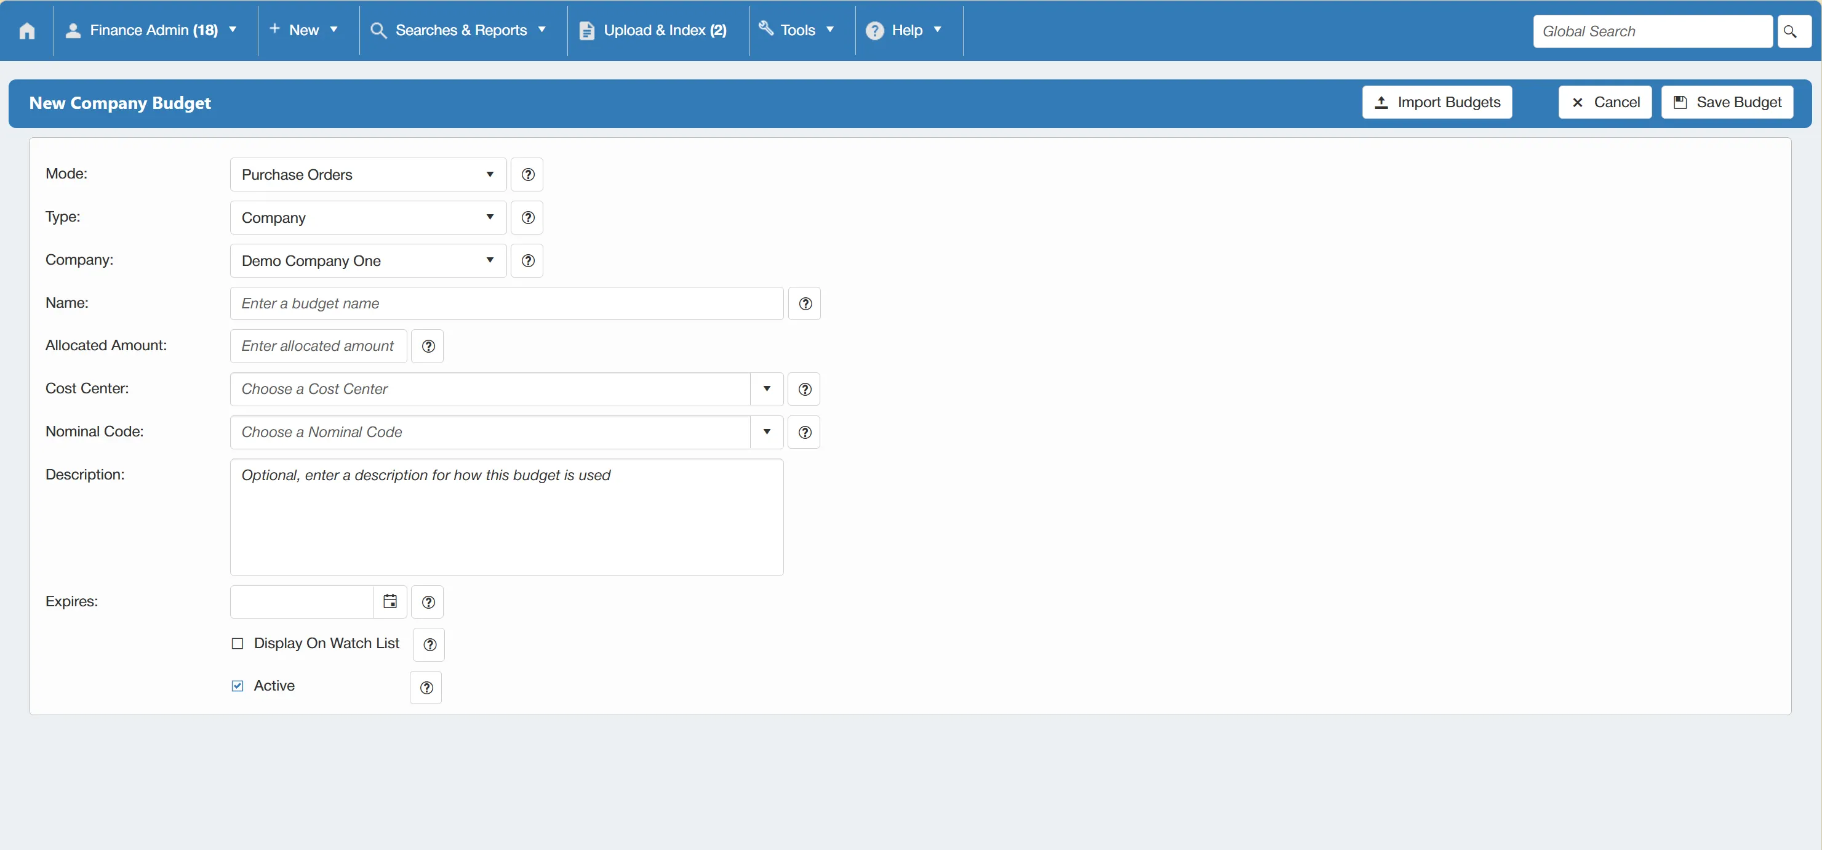Click the Save Budget button
The height and width of the screenshot is (850, 1822).
point(1727,103)
